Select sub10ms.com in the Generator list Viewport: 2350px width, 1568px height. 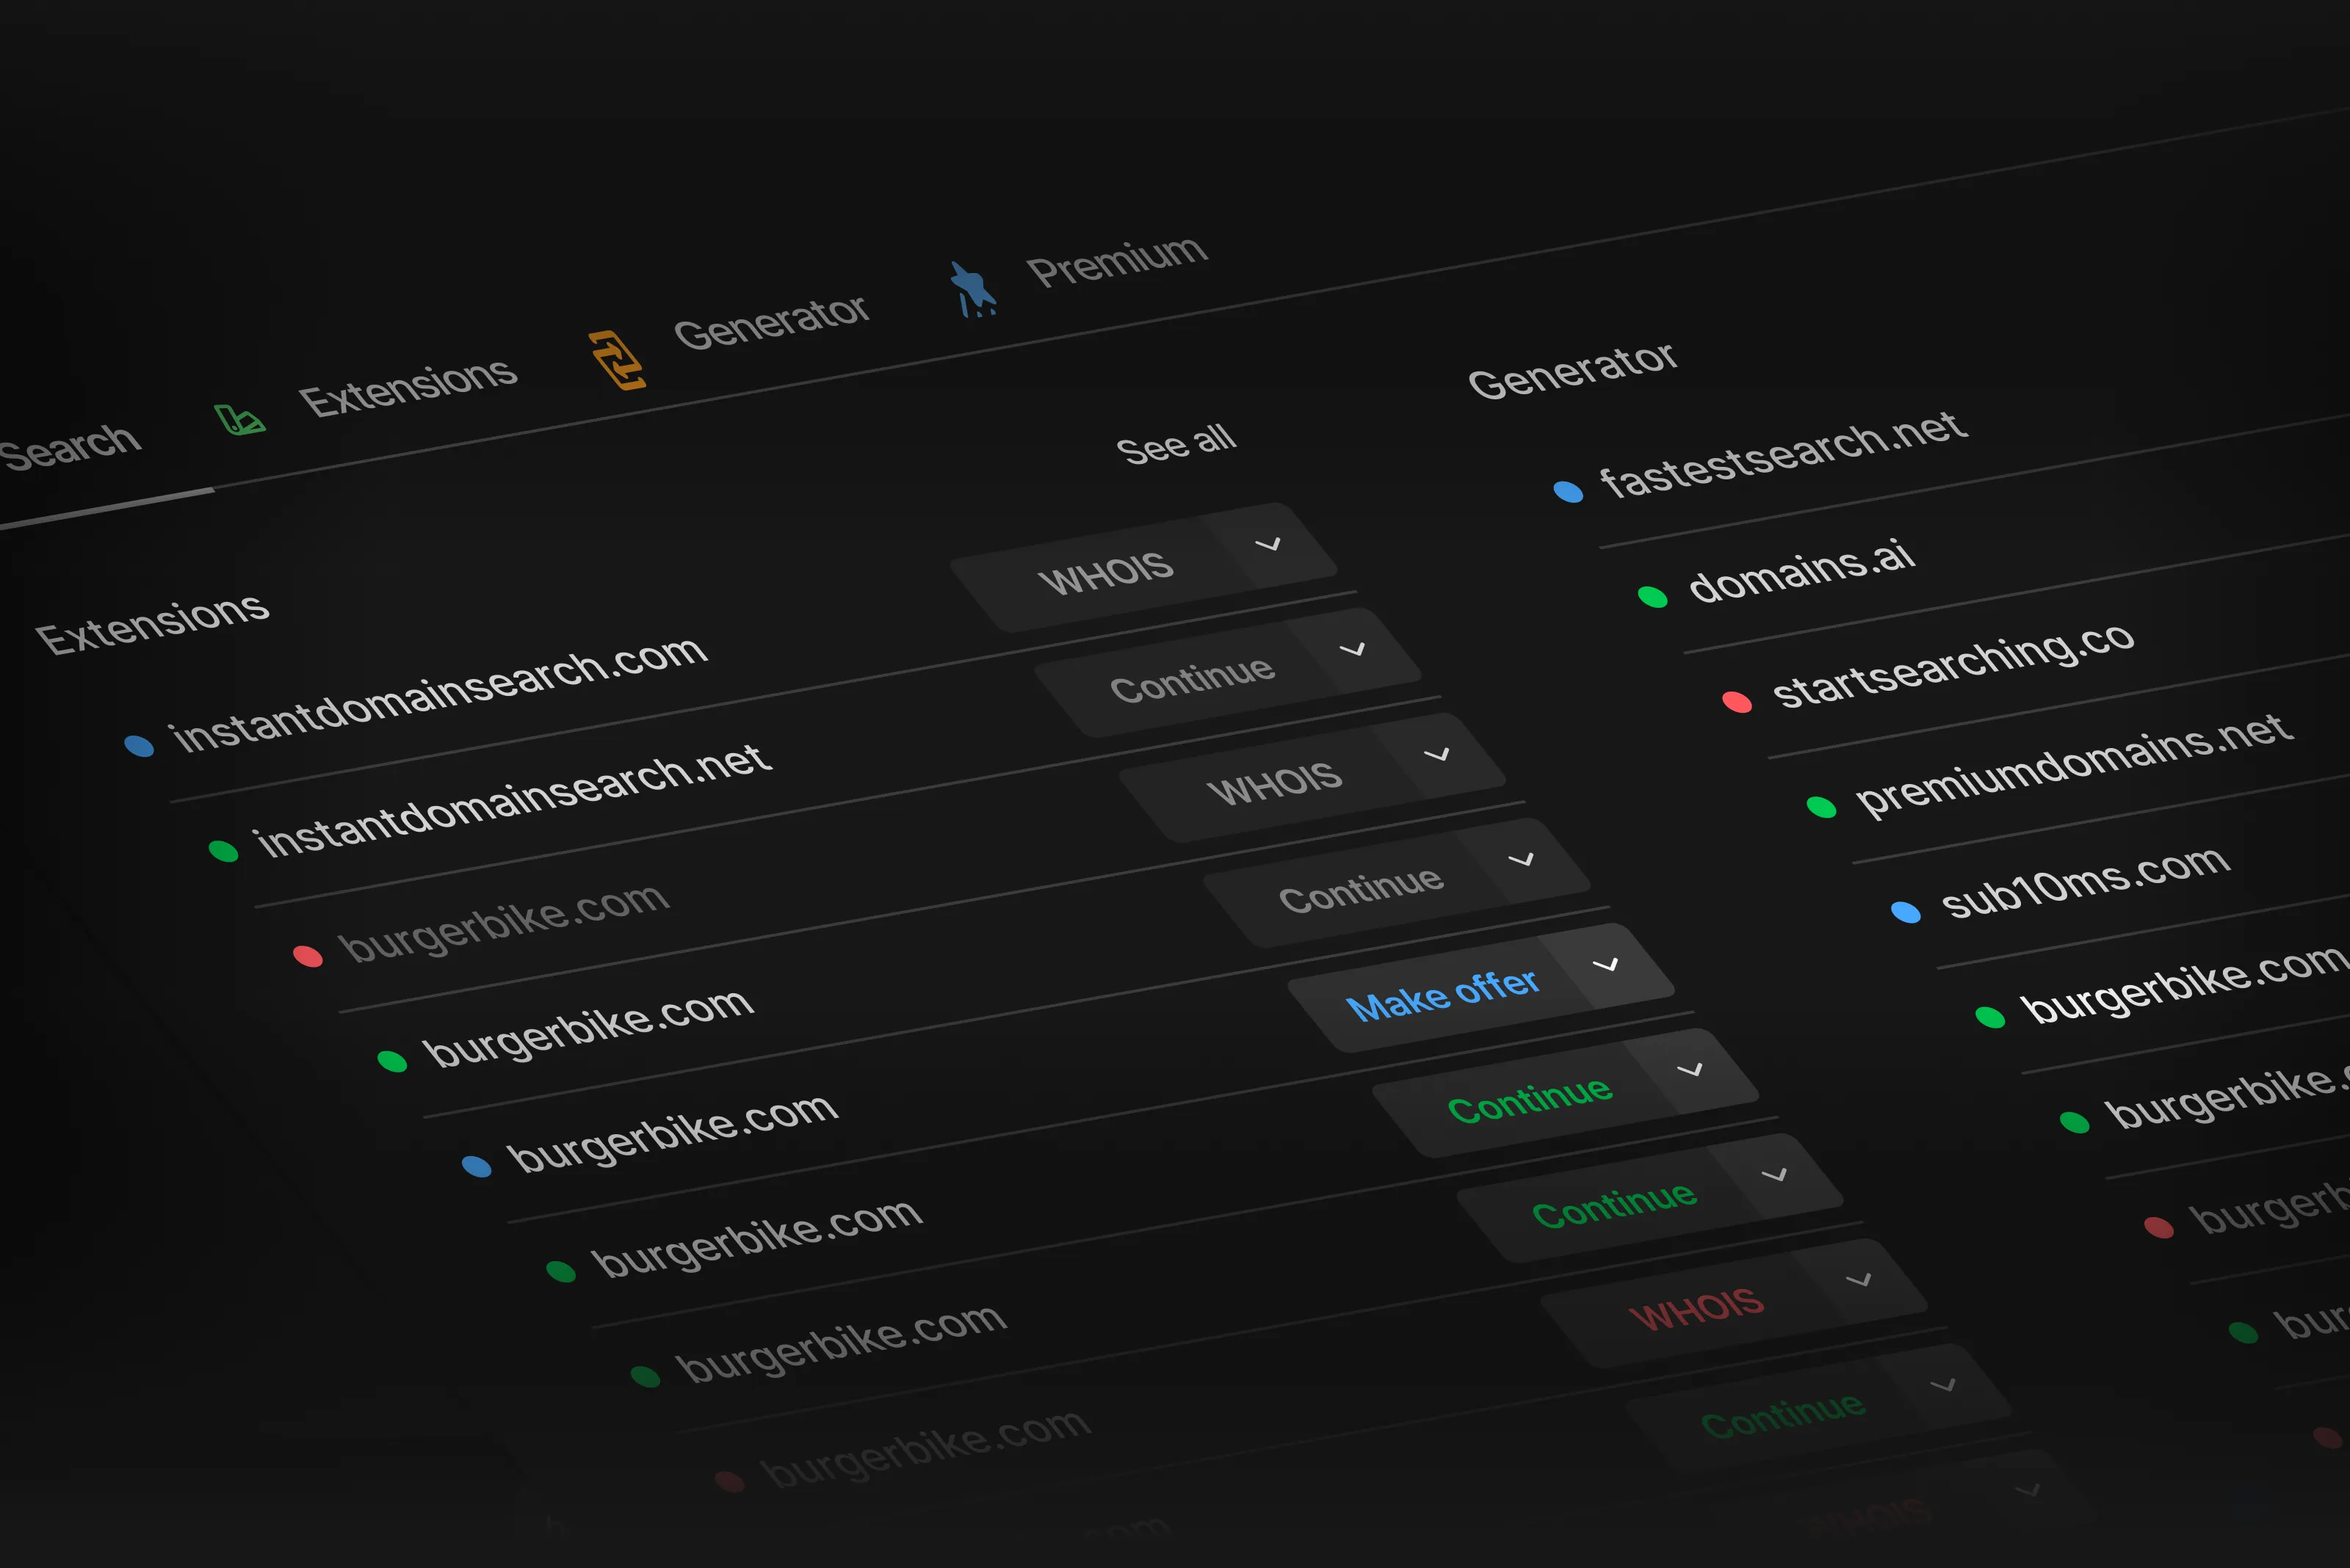point(2085,881)
